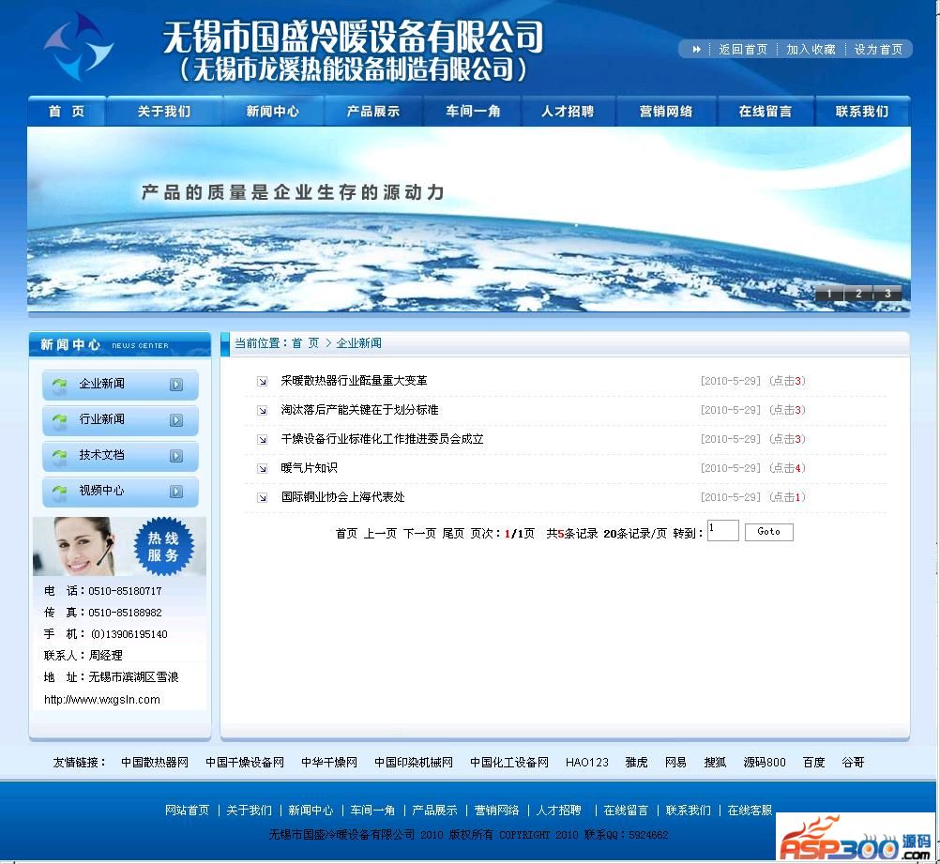
Task: Open friendly link 百度
Action: (814, 763)
